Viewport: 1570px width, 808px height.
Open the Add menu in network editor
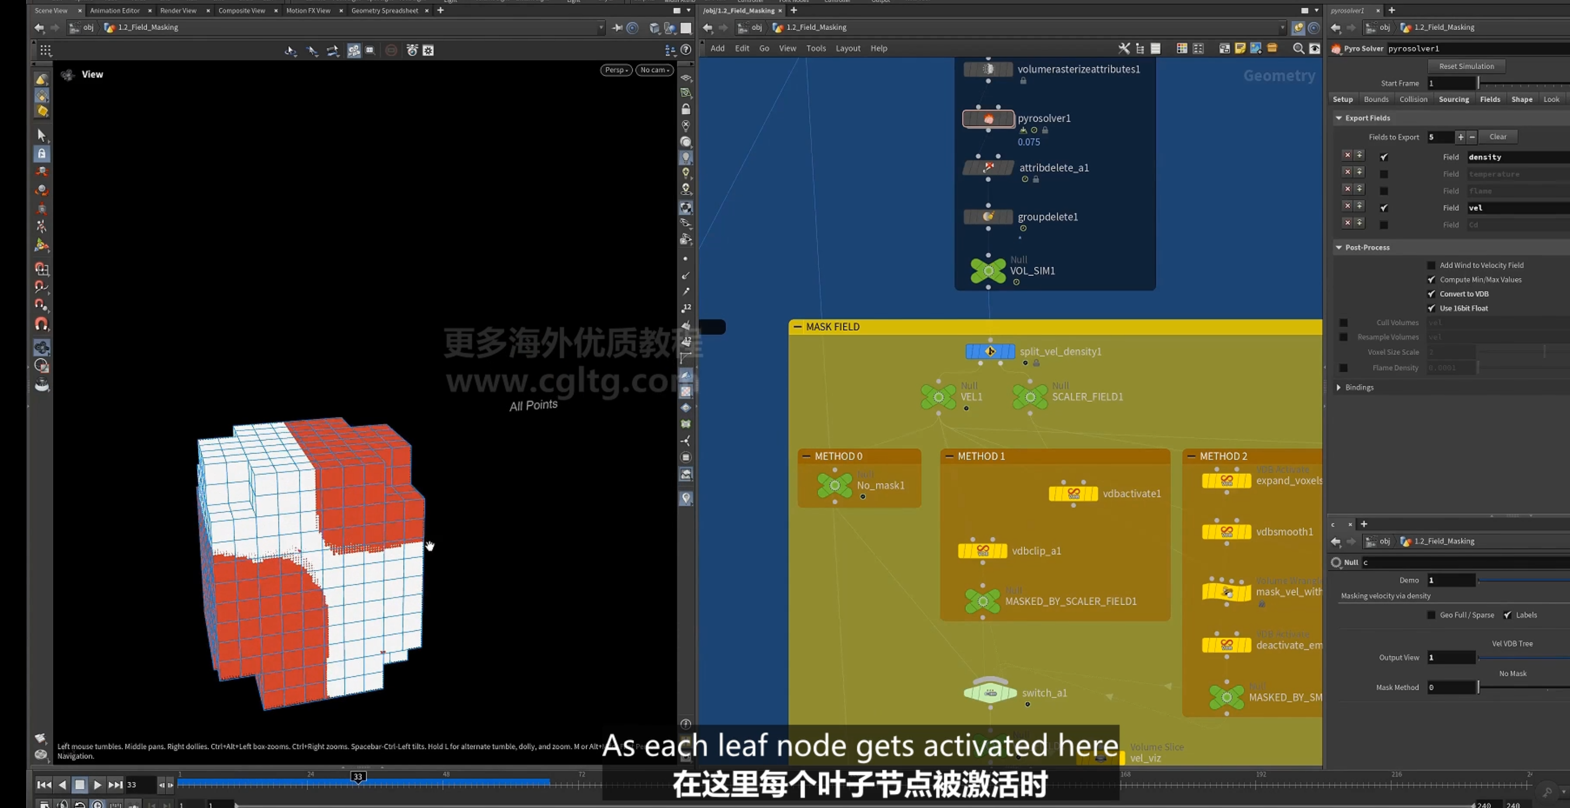(x=717, y=49)
